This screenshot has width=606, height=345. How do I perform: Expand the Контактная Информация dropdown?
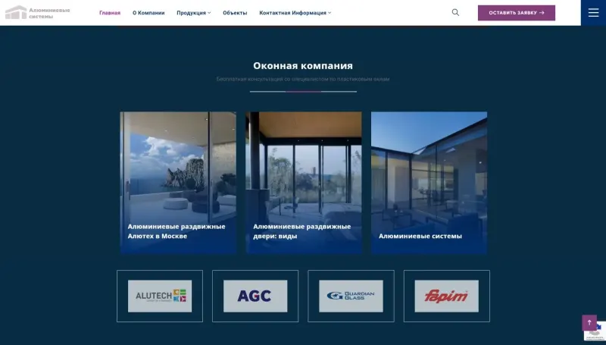click(295, 13)
